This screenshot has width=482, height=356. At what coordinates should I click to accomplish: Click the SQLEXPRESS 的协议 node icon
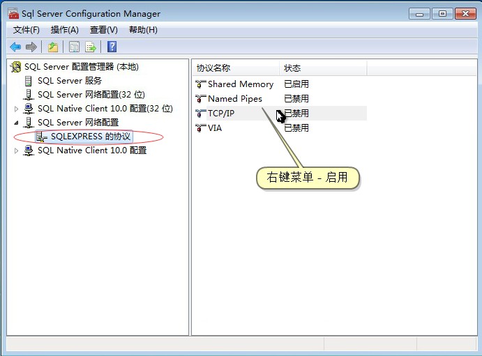pyautogui.click(x=41, y=137)
